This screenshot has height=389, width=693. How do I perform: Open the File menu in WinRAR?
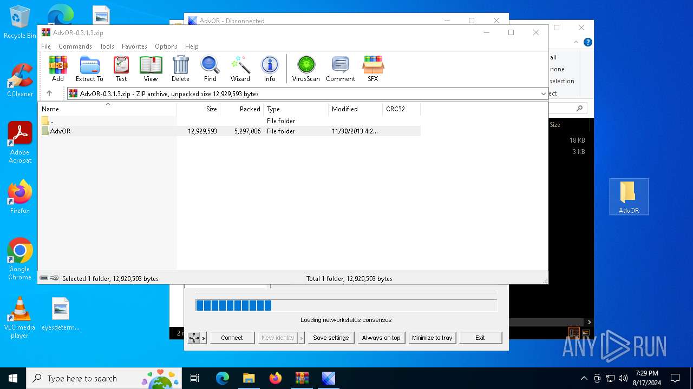tap(46, 46)
